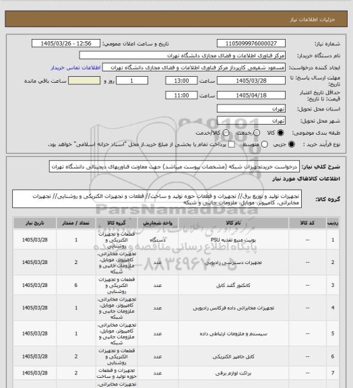Viewport: 353px width, 388px height.
Task: Select the متوسط purchase type radio
Action: tap(265, 144)
